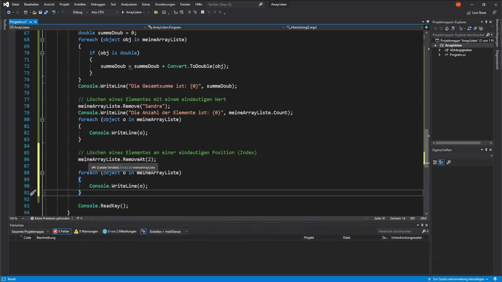Click the screwdriver quick-actions icon at line 91

(33, 193)
